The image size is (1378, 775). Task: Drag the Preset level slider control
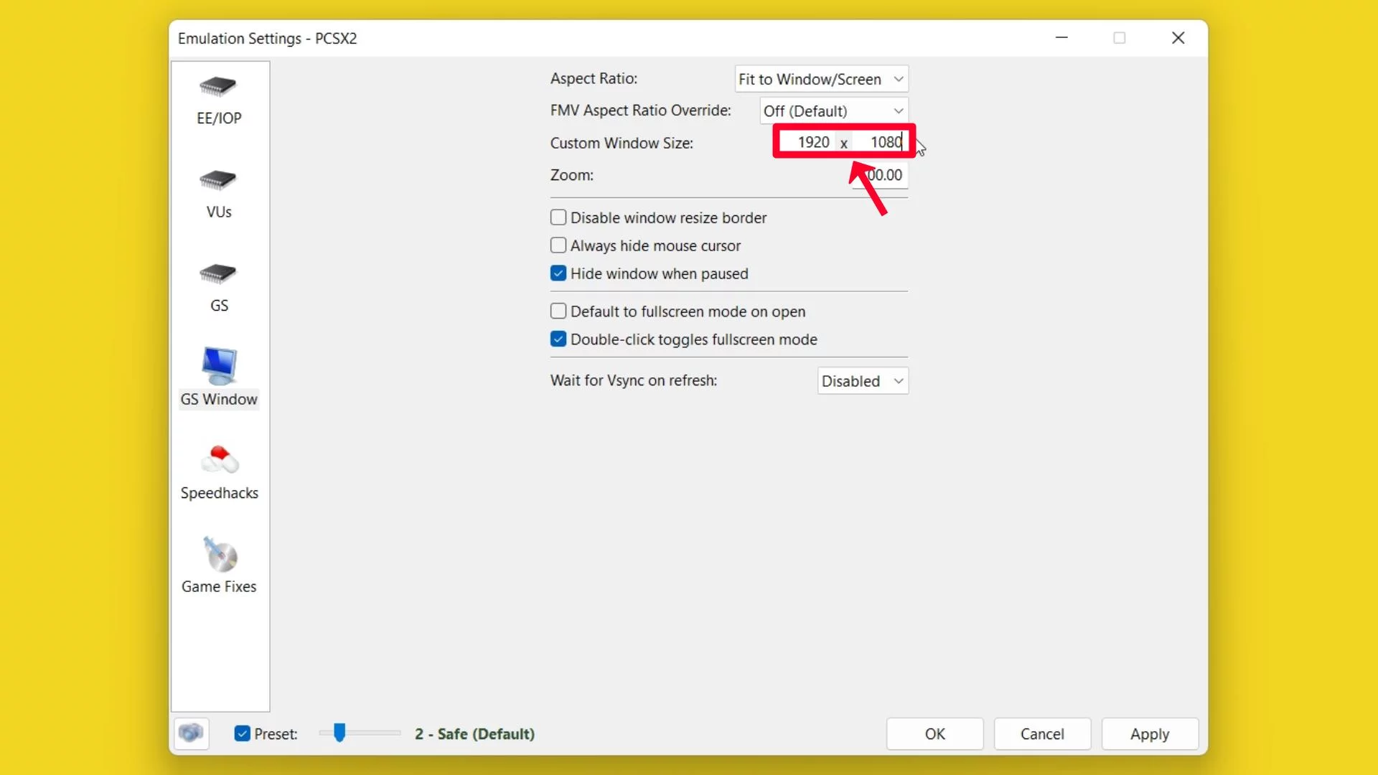tap(339, 733)
